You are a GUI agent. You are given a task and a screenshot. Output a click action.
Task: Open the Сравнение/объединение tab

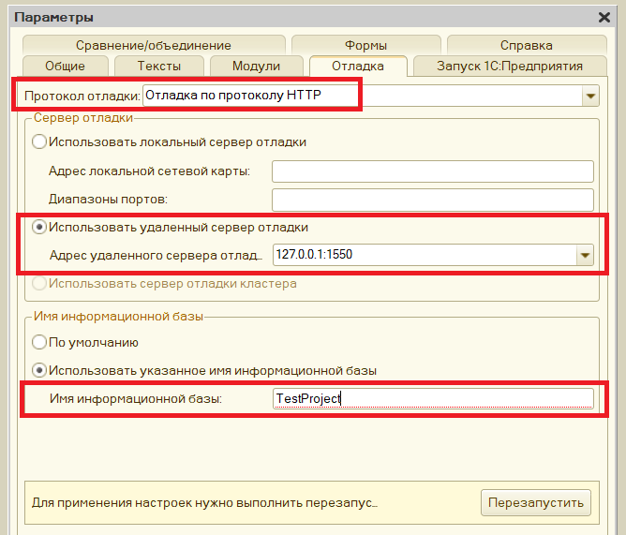tap(154, 45)
